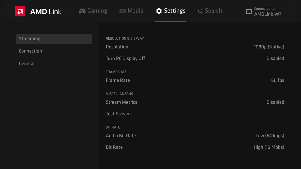Click the AMD logo icon
Image resolution: width=301 pixels, height=169 pixels.
pos(20,11)
